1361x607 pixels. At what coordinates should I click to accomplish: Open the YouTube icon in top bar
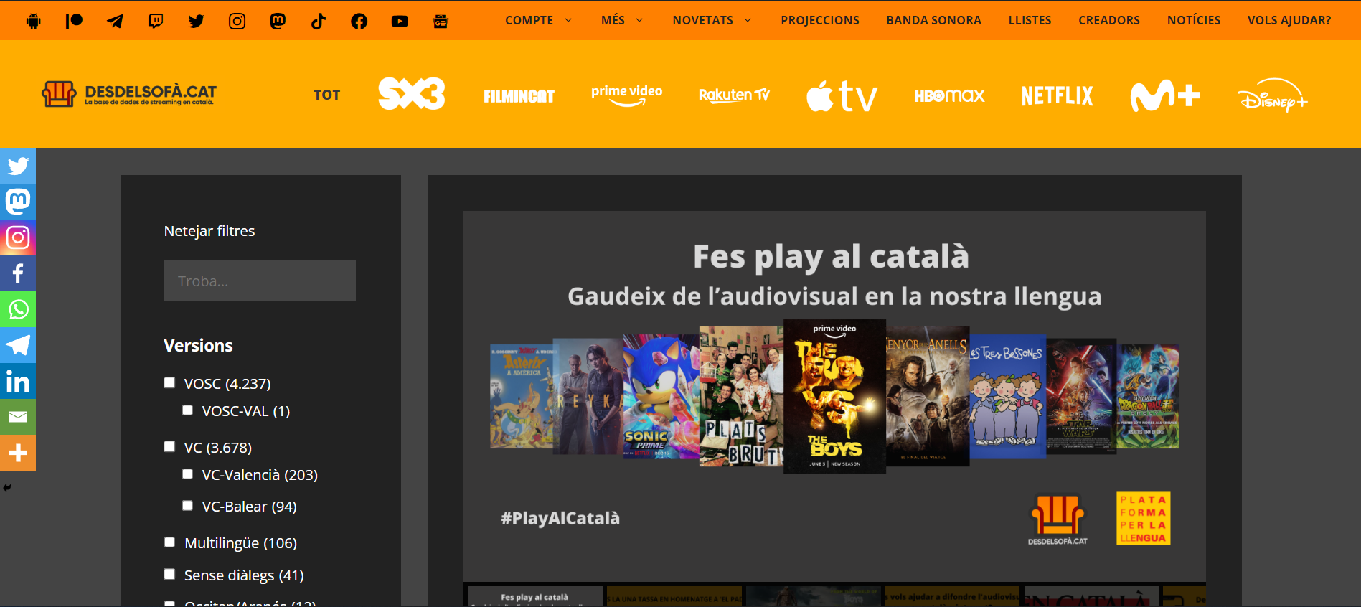tap(400, 21)
